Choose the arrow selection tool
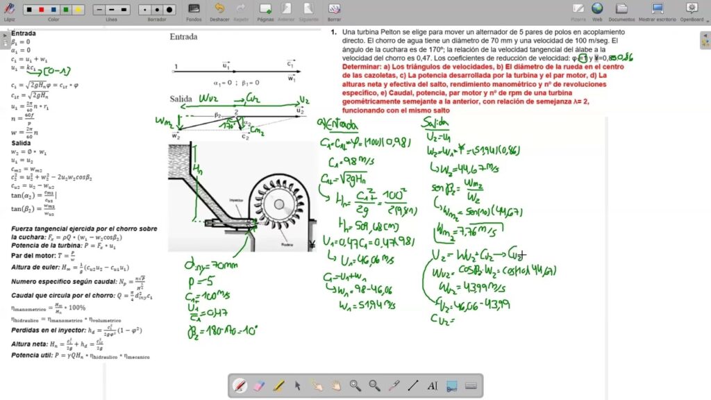Image resolution: width=711 pixels, height=400 pixels. pos(298,385)
